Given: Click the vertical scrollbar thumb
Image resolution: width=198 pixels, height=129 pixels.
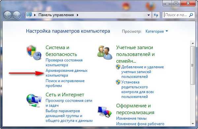Looking at the screenshot, I should [x=193, y=65].
